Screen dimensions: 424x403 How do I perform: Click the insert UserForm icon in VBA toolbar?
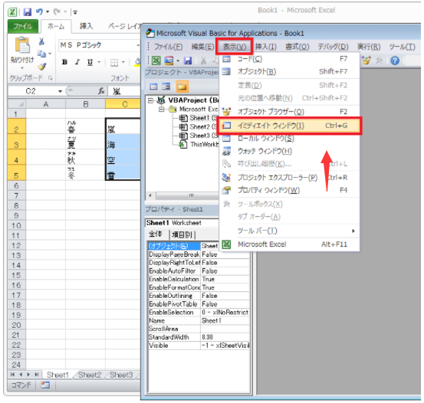point(169,61)
